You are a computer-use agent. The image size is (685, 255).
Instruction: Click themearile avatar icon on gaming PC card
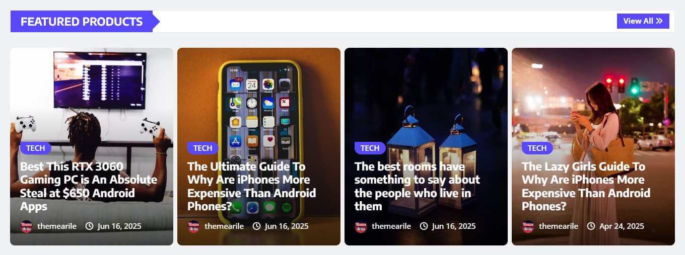[26, 226]
